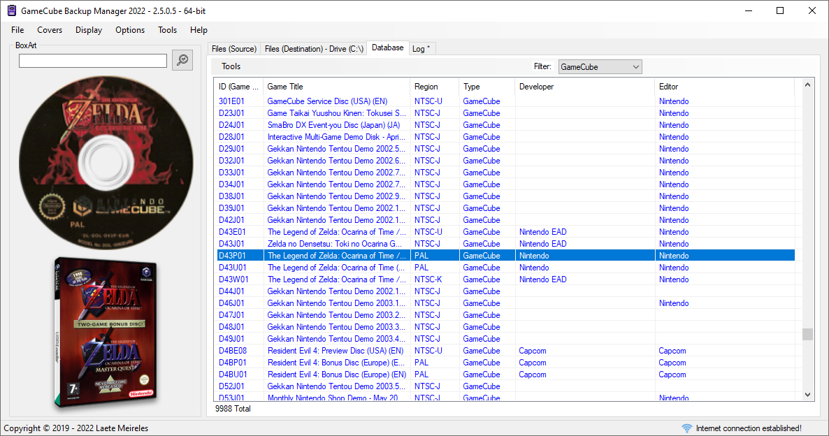Select row ID D44J01
Viewport: 829px width, 436px height.
tap(231, 292)
